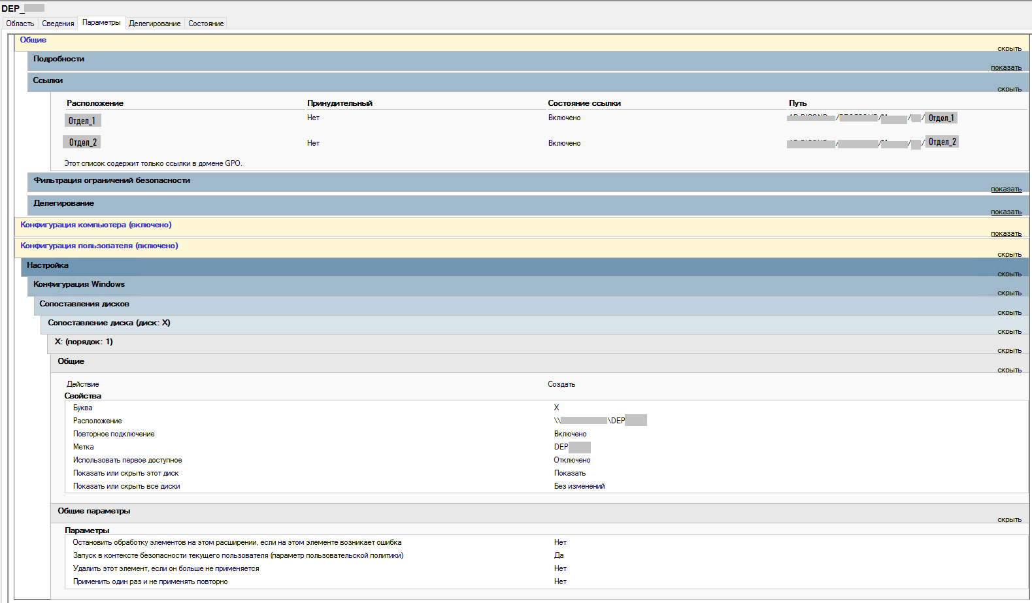The width and height of the screenshot is (1032, 603).
Task: Hide Сопоставление диска (диск: X) section
Action: click(x=1009, y=332)
